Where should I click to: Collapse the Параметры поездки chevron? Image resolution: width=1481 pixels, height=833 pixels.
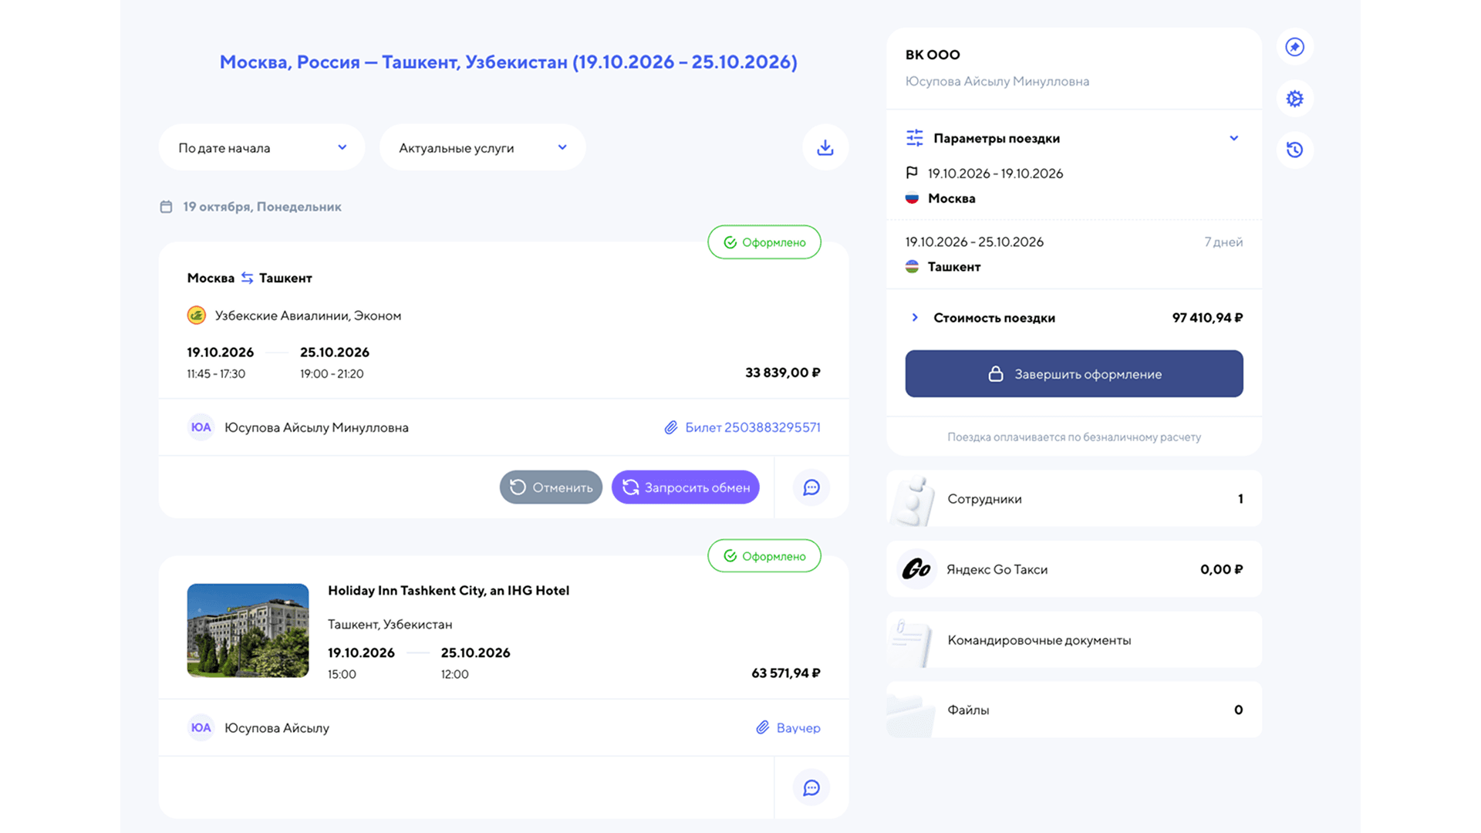(1233, 138)
